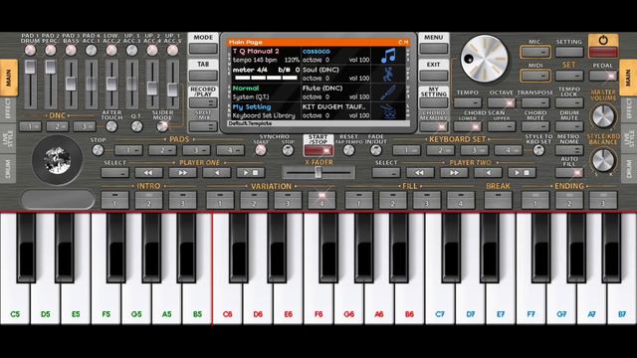The height and width of the screenshot is (358, 637).
Task: Mute the PAD 2 PERC channel knob
Action: tap(51, 51)
